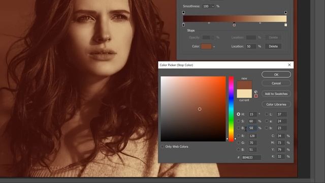The image size is (325, 183).
Task: Click Add to Swatches button
Action: click(x=276, y=94)
